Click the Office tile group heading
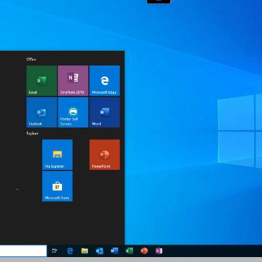The height and width of the screenshot is (262, 262). tap(31, 59)
